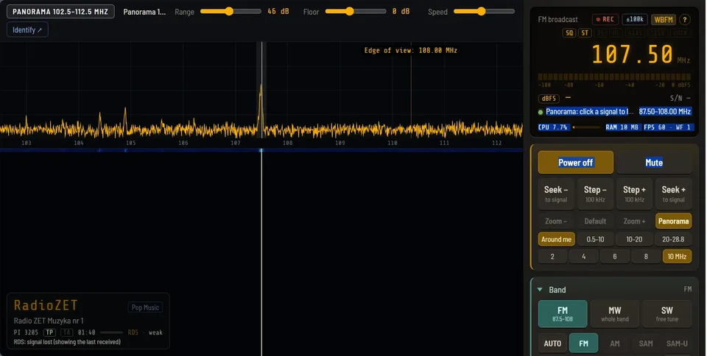Click the Edge of view 108.00 MHz marker
Image resolution: width=707 pixels, height=356 pixels.
click(x=411, y=51)
